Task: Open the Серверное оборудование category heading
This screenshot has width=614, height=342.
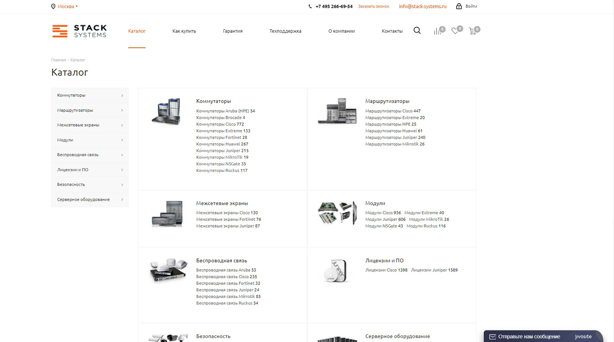Action: click(397, 336)
